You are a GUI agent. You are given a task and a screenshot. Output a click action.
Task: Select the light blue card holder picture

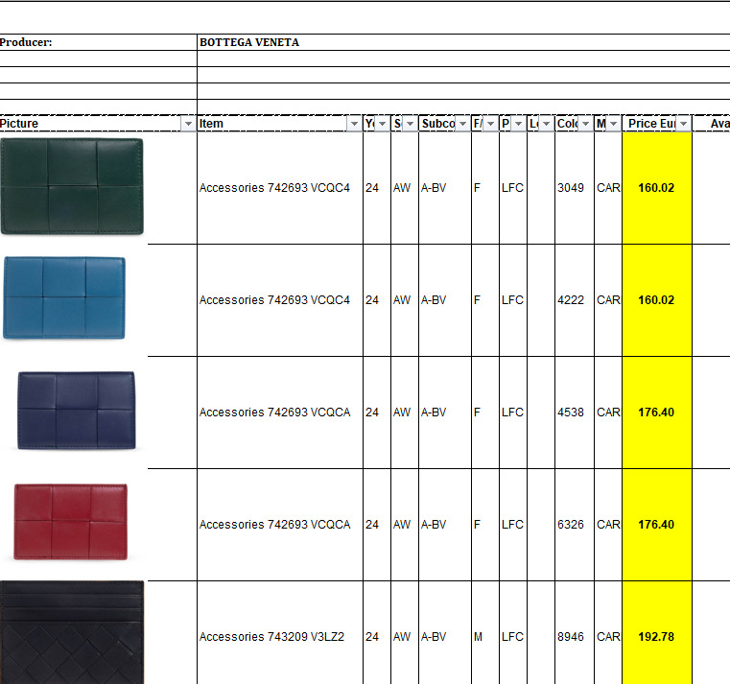pos(64,297)
